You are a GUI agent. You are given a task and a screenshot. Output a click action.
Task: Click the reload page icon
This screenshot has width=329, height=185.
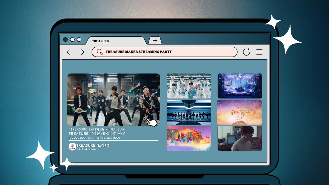click(246, 52)
